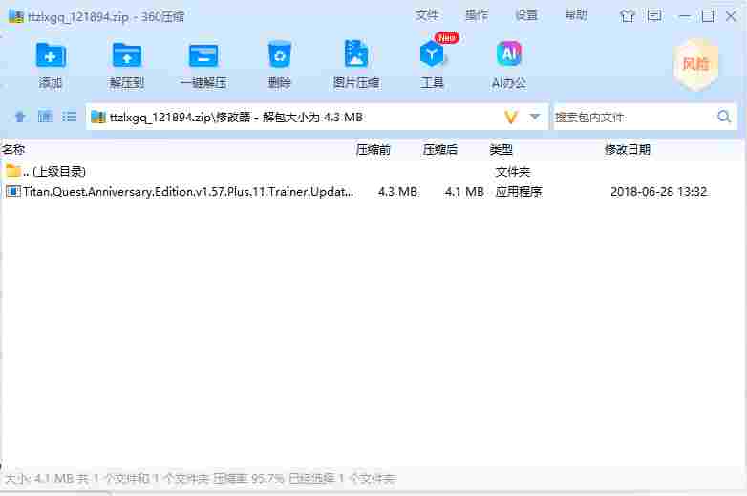This screenshot has height=496, width=747.
Task: Click the 4.3 MB size cell
Action: click(397, 192)
